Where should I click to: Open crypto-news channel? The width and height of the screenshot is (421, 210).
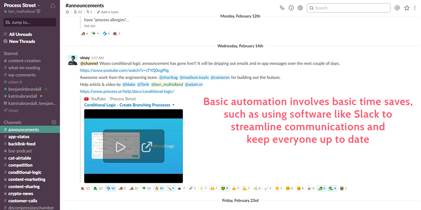(21, 194)
